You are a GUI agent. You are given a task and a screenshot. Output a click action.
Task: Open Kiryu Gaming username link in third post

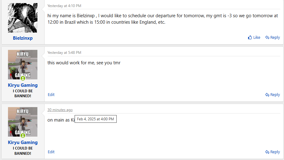tap(23, 142)
